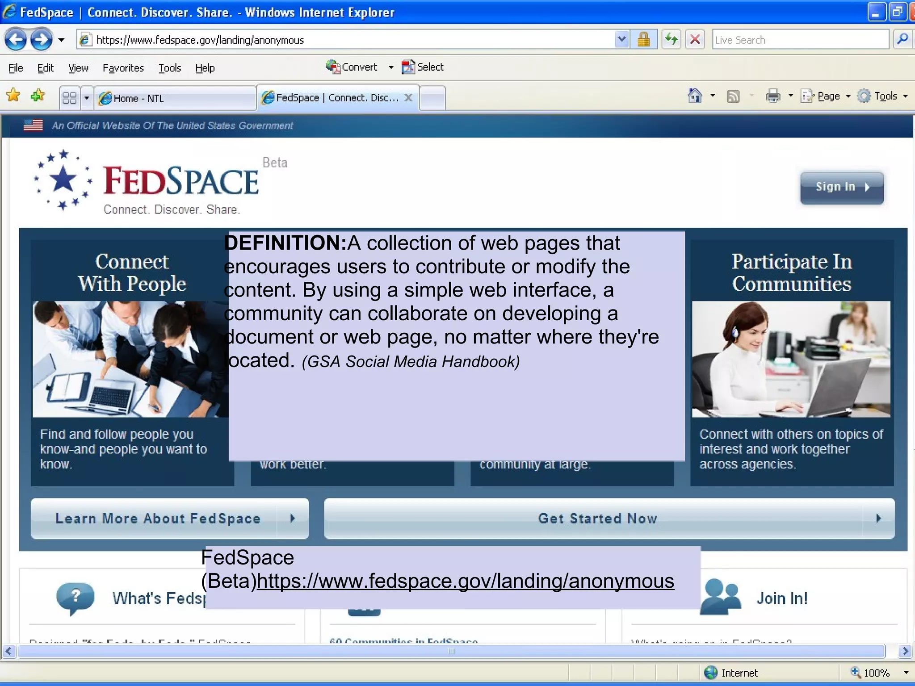Open the Tools gear command menu
Screen dimensions: 915x686
pos(882,96)
